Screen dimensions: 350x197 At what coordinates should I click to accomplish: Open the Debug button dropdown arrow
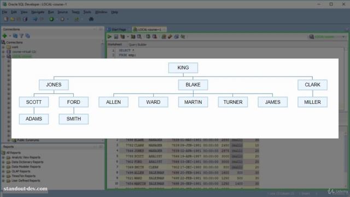68,20
